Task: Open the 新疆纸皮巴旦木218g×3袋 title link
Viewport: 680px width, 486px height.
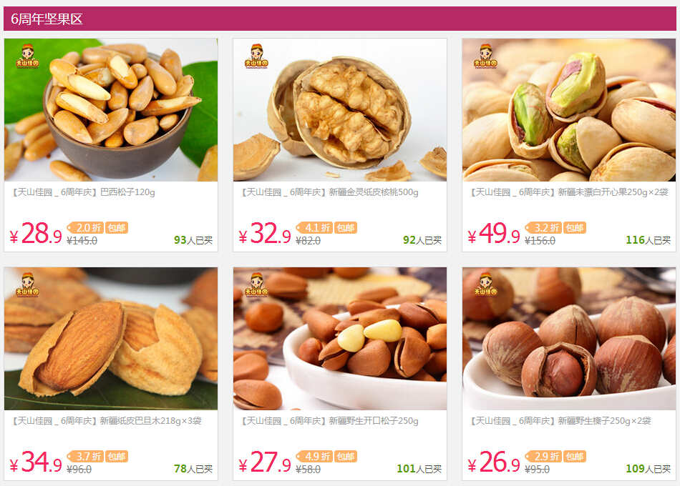Action: tap(106, 421)
